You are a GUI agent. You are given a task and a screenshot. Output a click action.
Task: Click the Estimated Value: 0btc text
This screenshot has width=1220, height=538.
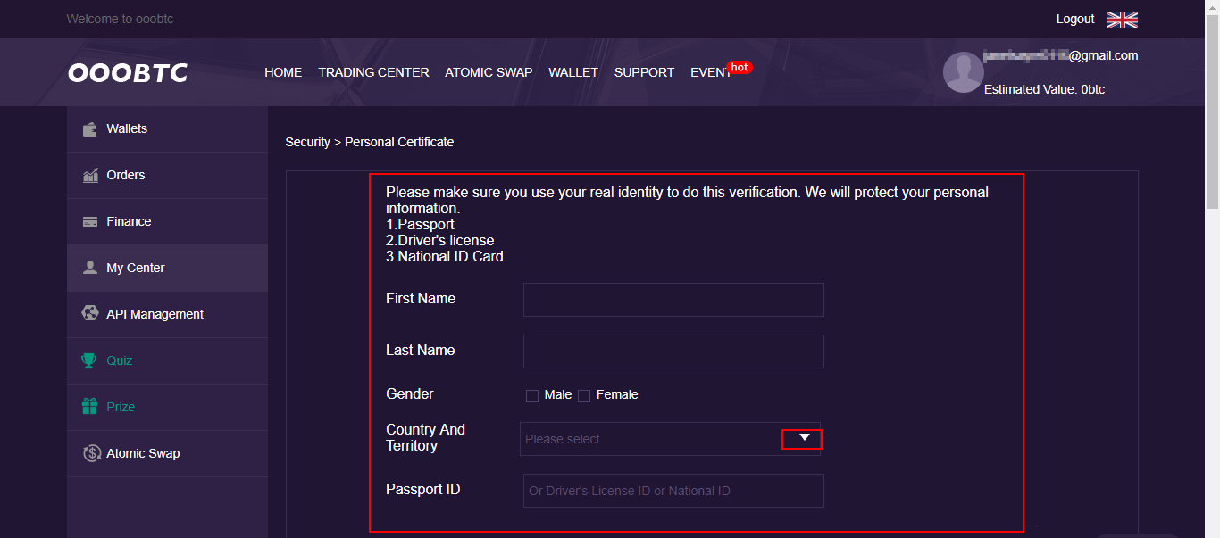point(1044,89)
